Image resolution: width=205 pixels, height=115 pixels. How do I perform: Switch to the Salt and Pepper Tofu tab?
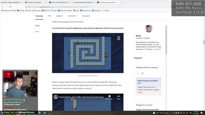84,2
